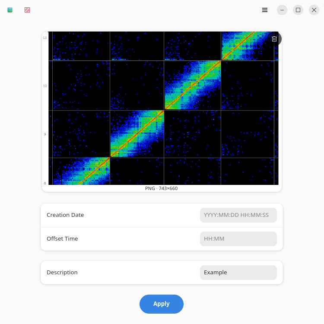Image resolution: width=324 pixels, height=324 pixels.
Task: Focus the Creation Date input field
Action: 238,215
